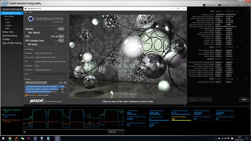Click the Thermal Throttling monitor tile
Viewport: 251px width, 141px height.
[181, 118]
